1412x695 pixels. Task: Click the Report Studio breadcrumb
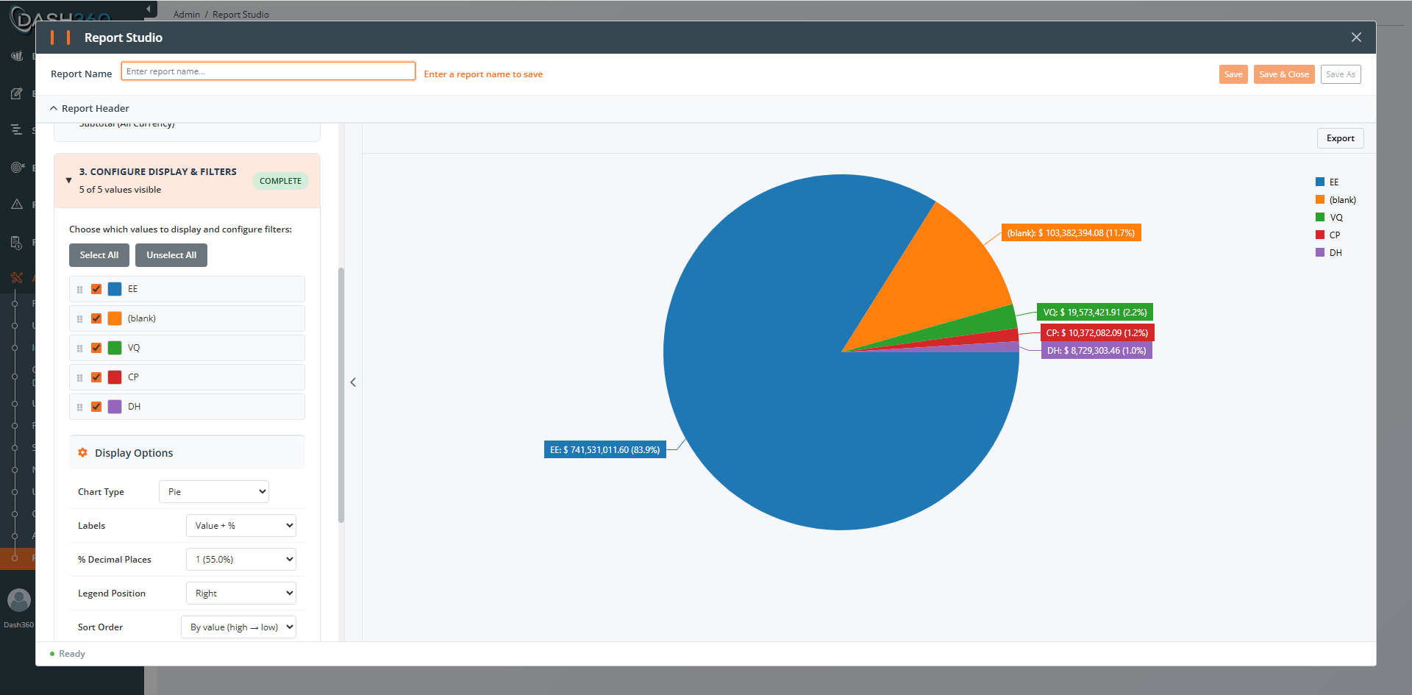coord(240,15)
